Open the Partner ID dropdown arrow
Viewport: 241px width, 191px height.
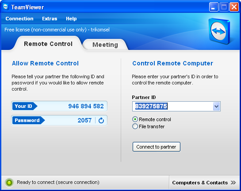click(216, 106)
